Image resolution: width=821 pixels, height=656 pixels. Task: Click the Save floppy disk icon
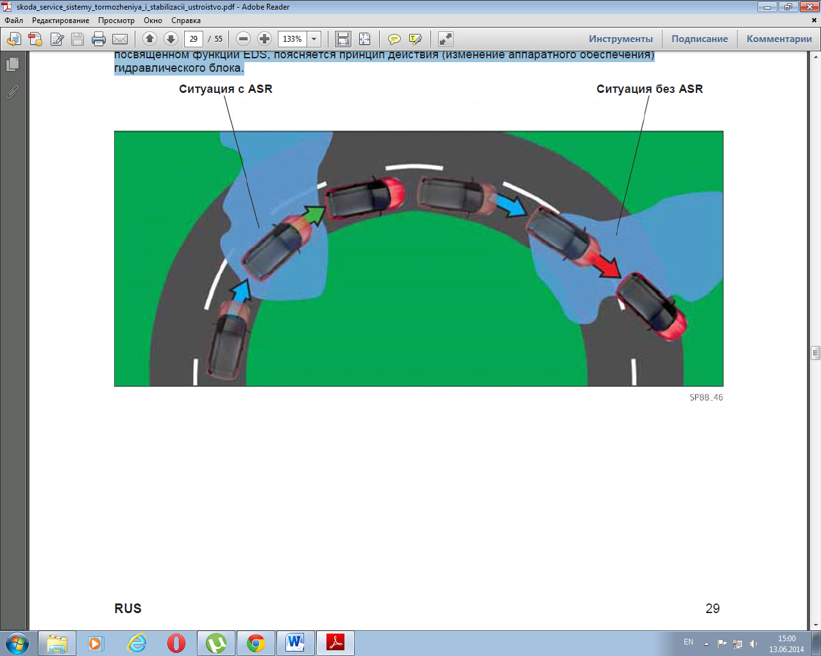78,39
